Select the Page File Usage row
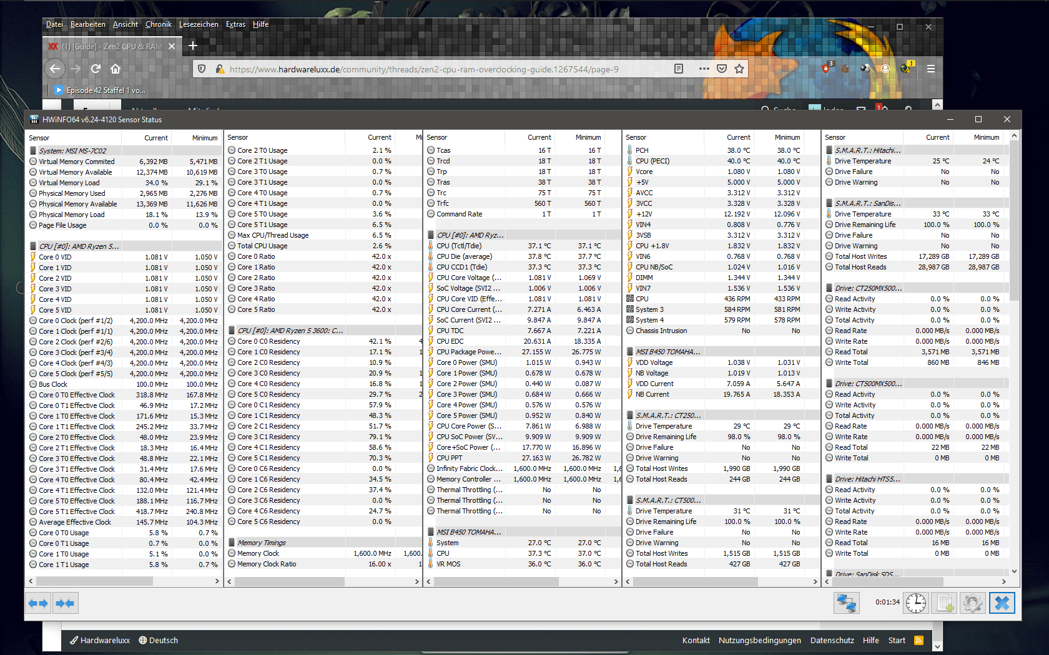The width and height of the screenshot is (1049, 655). click(124, 225)
